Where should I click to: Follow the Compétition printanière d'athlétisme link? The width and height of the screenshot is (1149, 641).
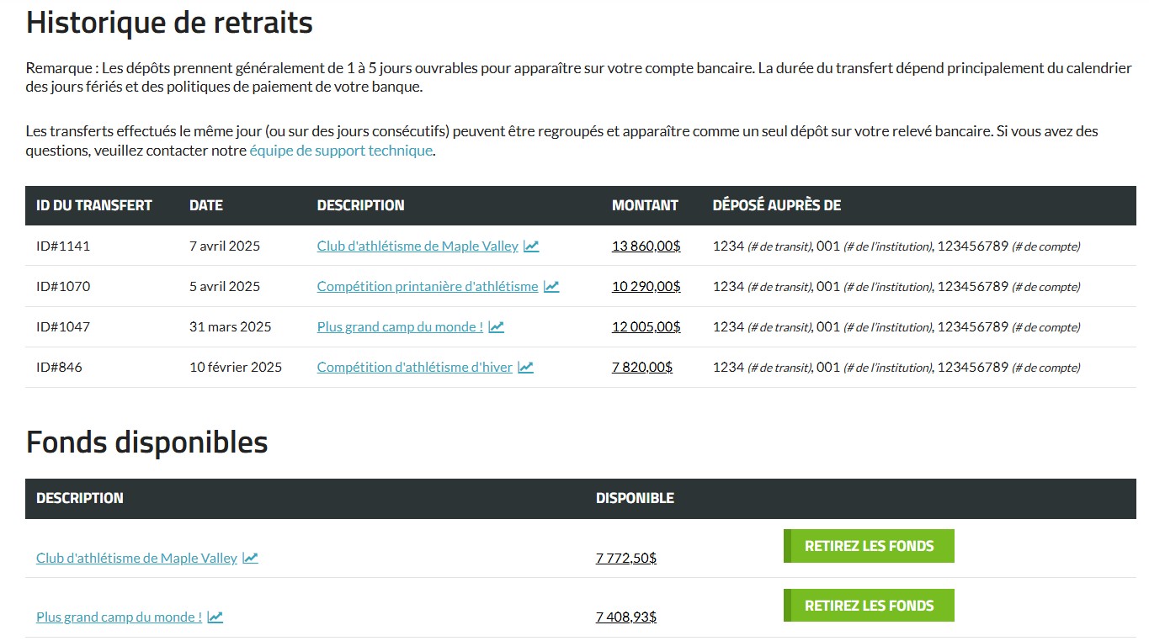(427, 287)
